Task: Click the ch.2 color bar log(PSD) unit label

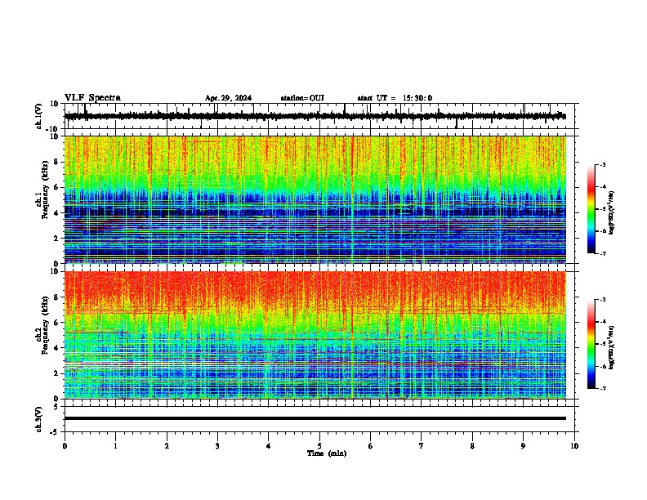Action: [x=612, y=347]
